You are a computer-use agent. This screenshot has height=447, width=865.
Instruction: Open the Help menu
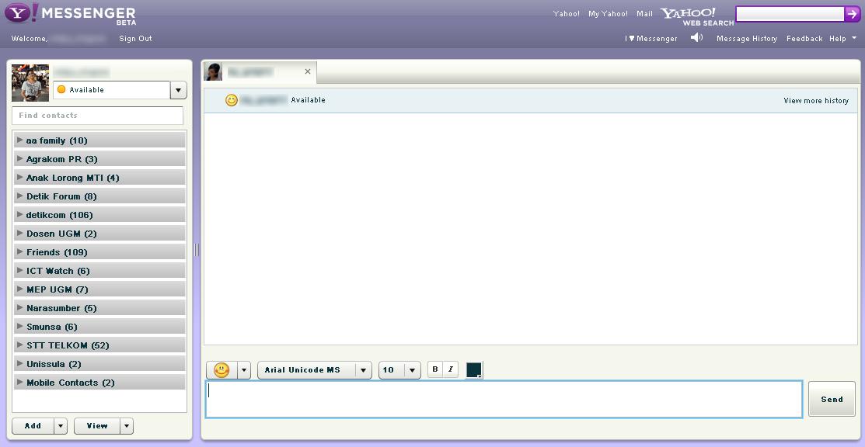tap(842, 39)
